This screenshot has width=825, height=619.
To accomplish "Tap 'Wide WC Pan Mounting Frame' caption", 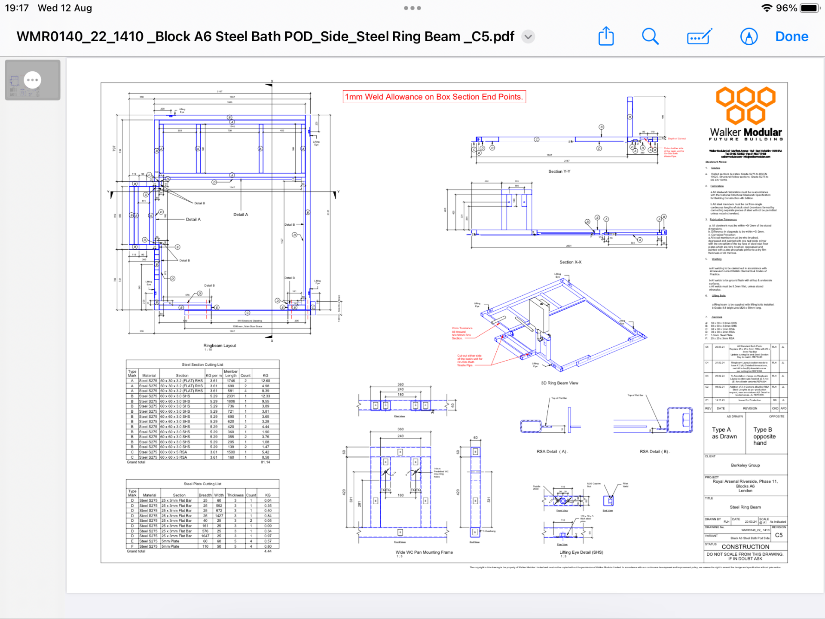I will pyautogui.click(x=424, y=552).
